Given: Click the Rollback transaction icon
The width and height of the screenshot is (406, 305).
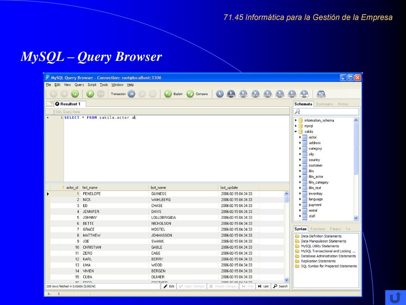Looking at the screenshot, I should click(x=153, y=94).
